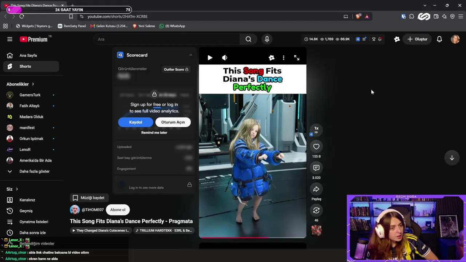The image size is (466, 262).
Task: Expand the Abonelikler section
Action: [20, 84]
